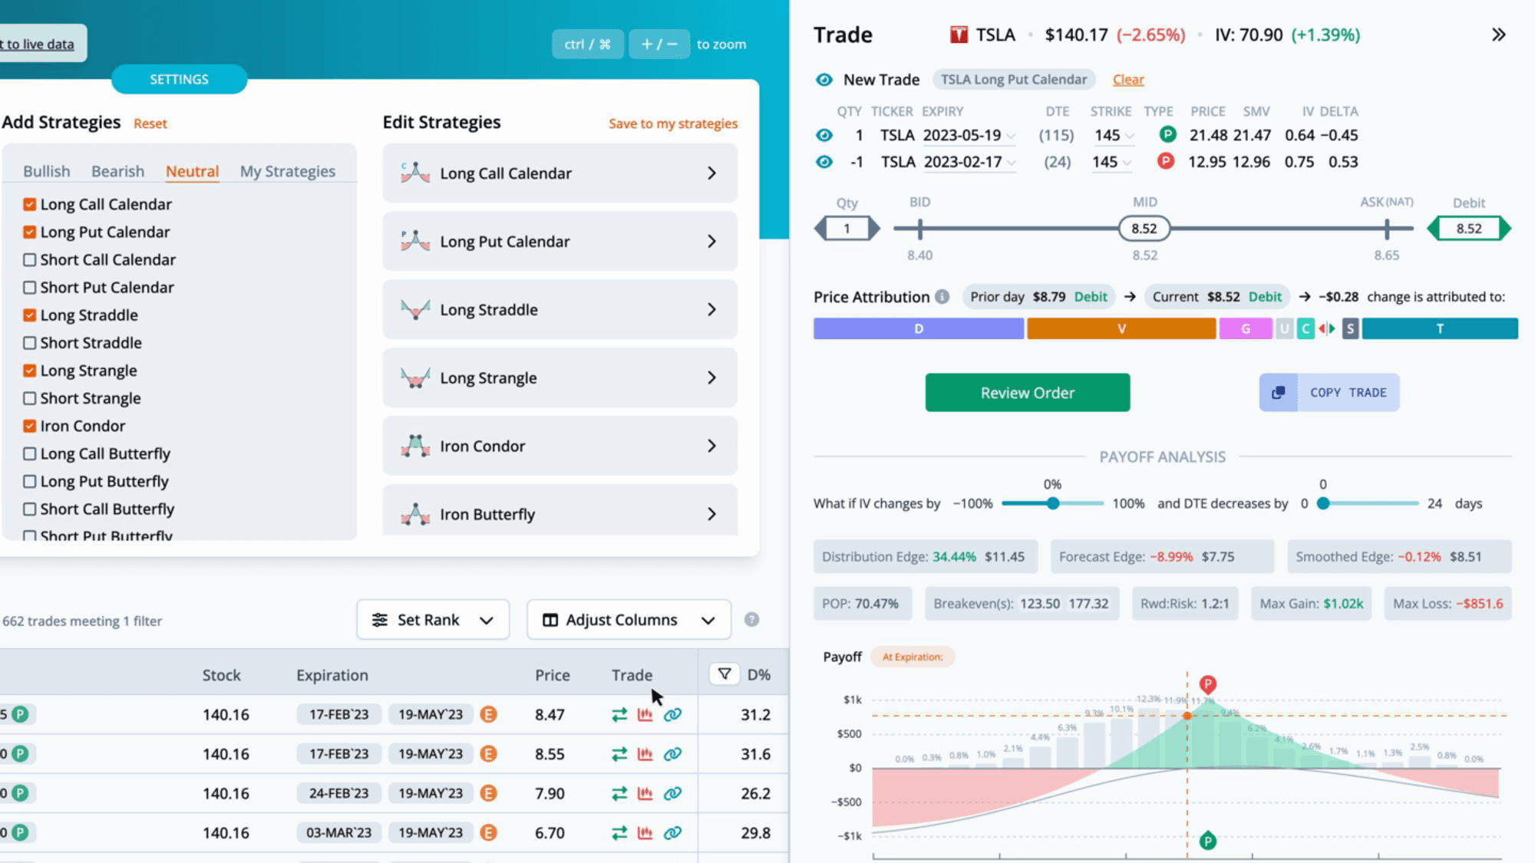
Task: Click S segment in price attribution bar
Action: (x=1350, y=329)
